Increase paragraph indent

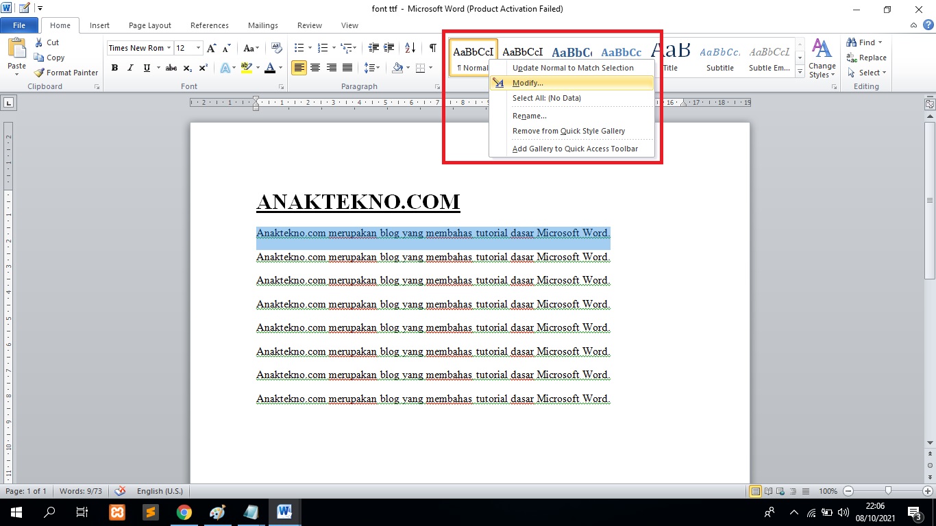389,48
